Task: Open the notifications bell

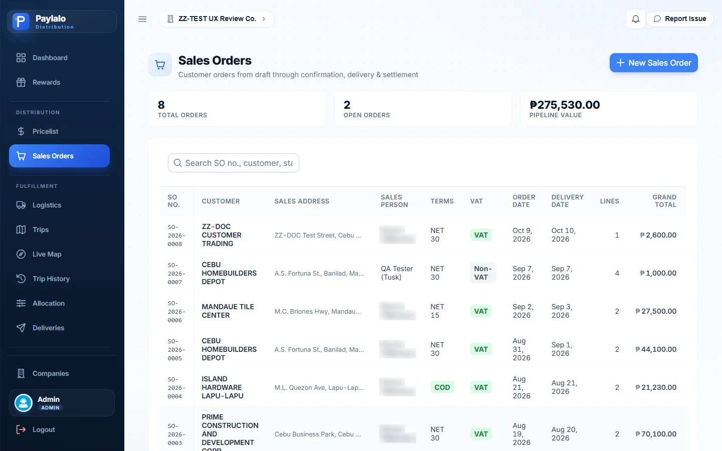Action: click(636, 19)
